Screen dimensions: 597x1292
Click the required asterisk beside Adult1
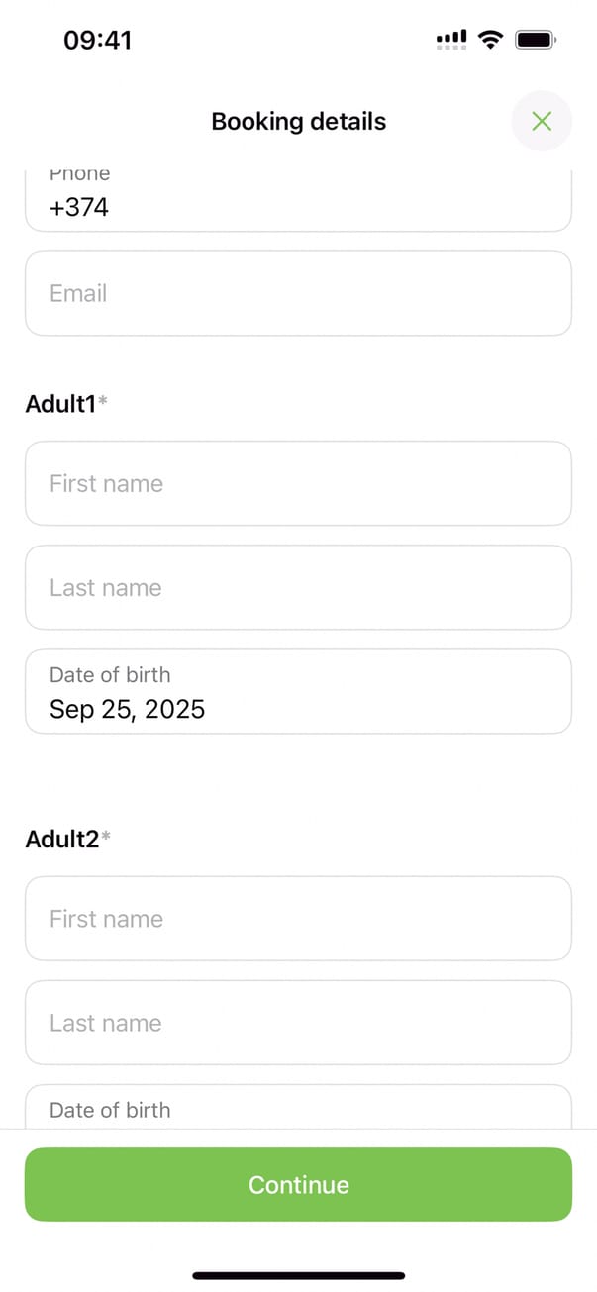[103, 401]
